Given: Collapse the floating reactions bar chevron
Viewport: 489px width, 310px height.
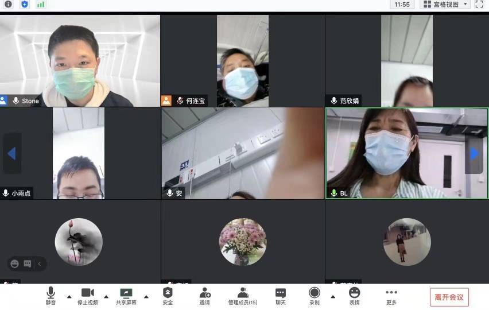Looking at the screenshot, I should (40, 264).
